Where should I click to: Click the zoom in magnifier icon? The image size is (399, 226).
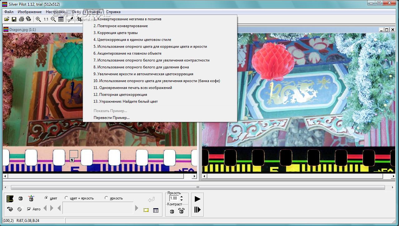coord(38,19)
